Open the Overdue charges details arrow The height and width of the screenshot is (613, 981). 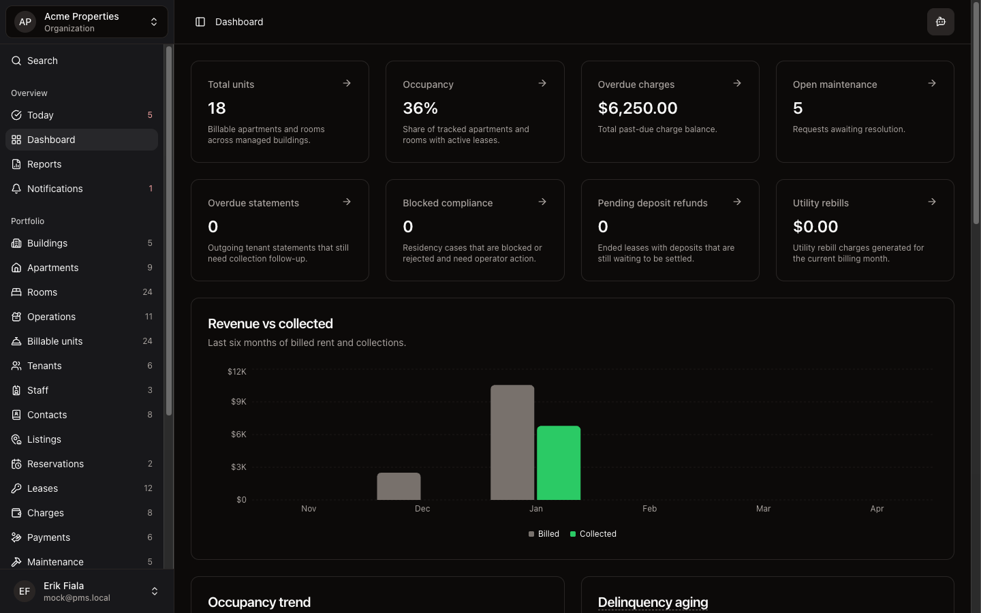(x=737, y=83)
